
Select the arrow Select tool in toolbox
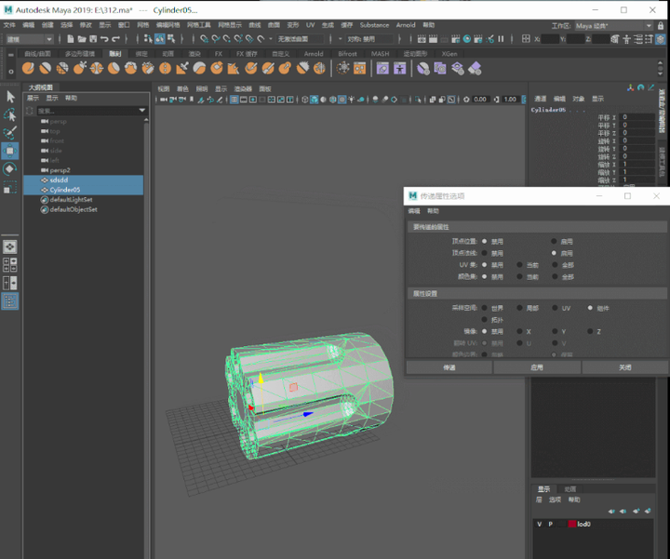coord(10,97)
